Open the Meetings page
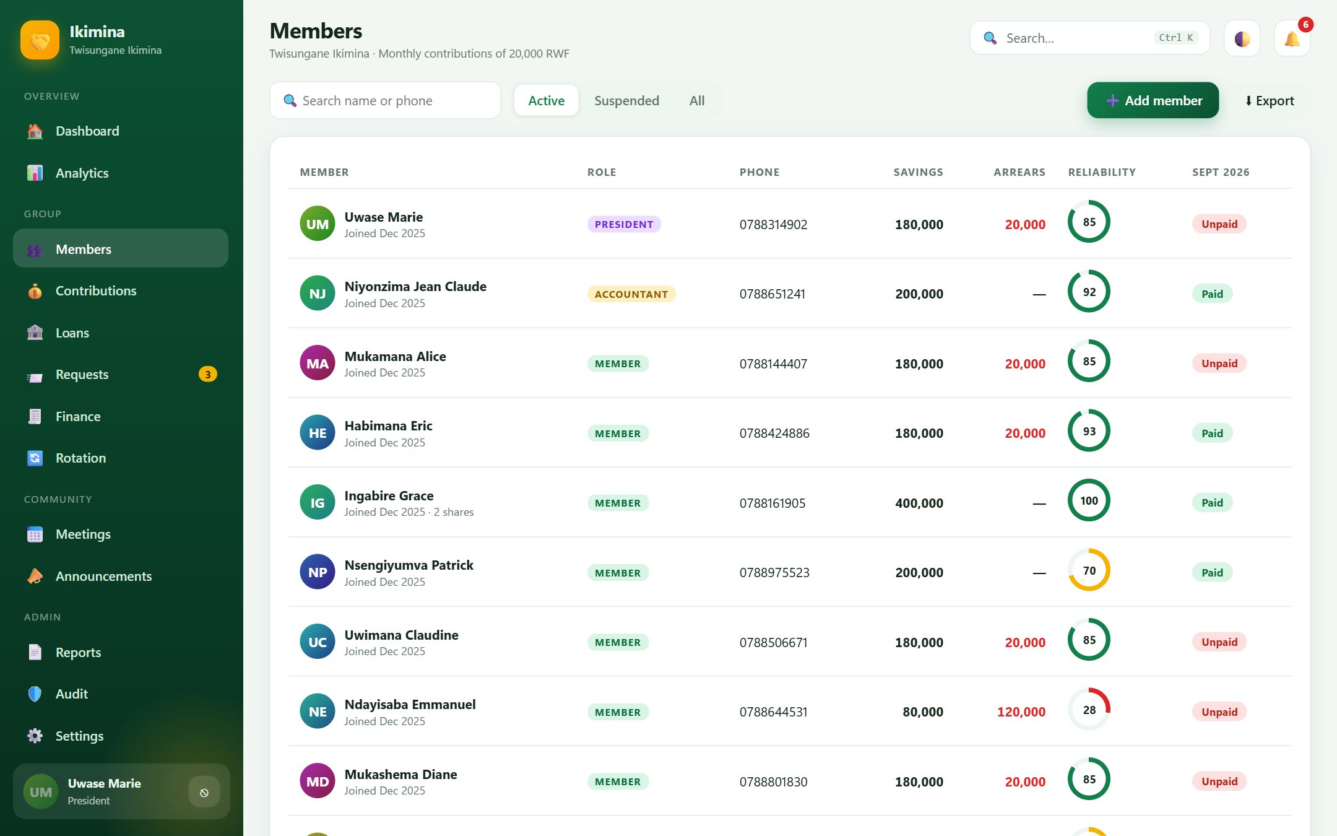 coord(121,534)
